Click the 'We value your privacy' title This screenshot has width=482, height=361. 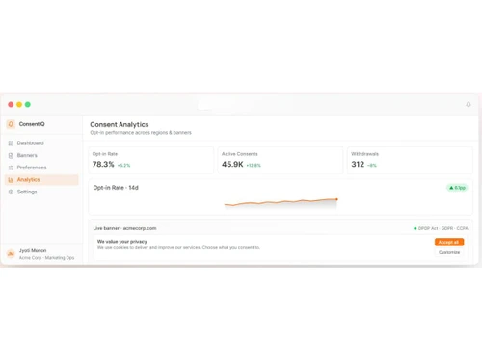coord(122,242)
